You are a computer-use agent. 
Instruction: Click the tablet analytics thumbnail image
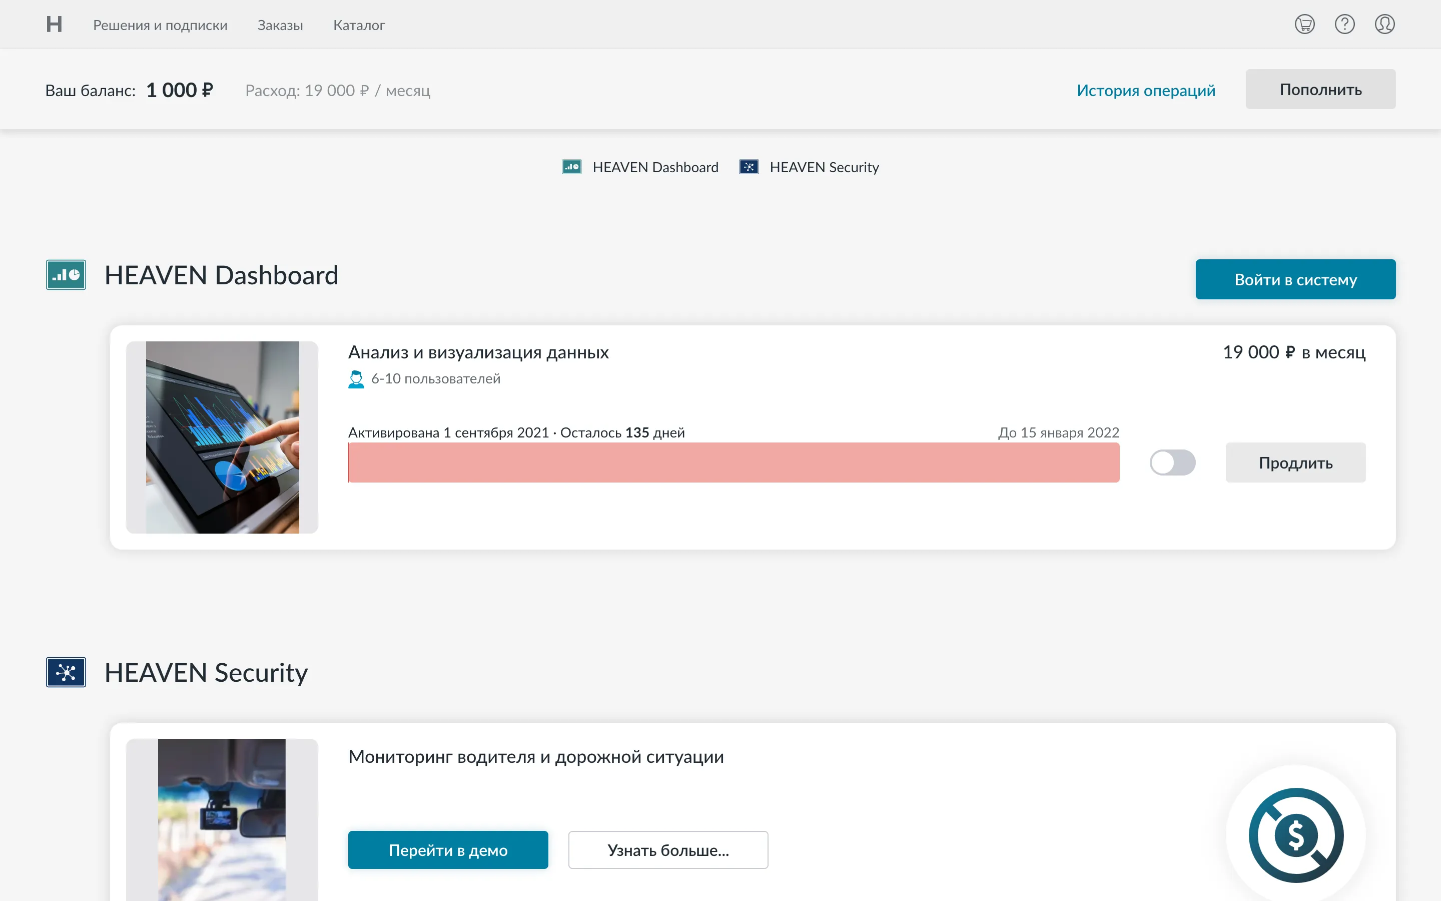point(222,437)
